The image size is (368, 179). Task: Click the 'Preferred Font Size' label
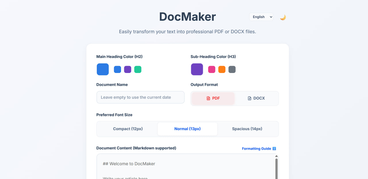point(114,115)
